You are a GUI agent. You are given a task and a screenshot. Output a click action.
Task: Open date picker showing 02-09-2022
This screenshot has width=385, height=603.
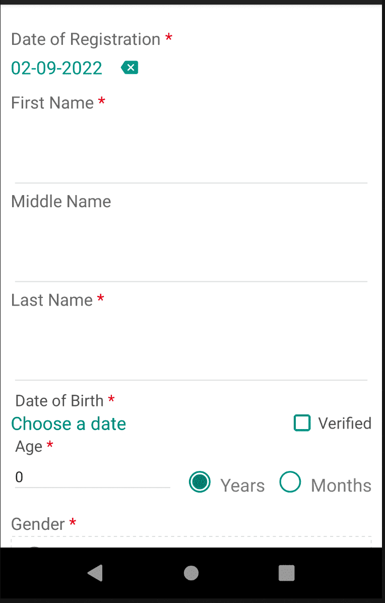[x=56, y=69]
